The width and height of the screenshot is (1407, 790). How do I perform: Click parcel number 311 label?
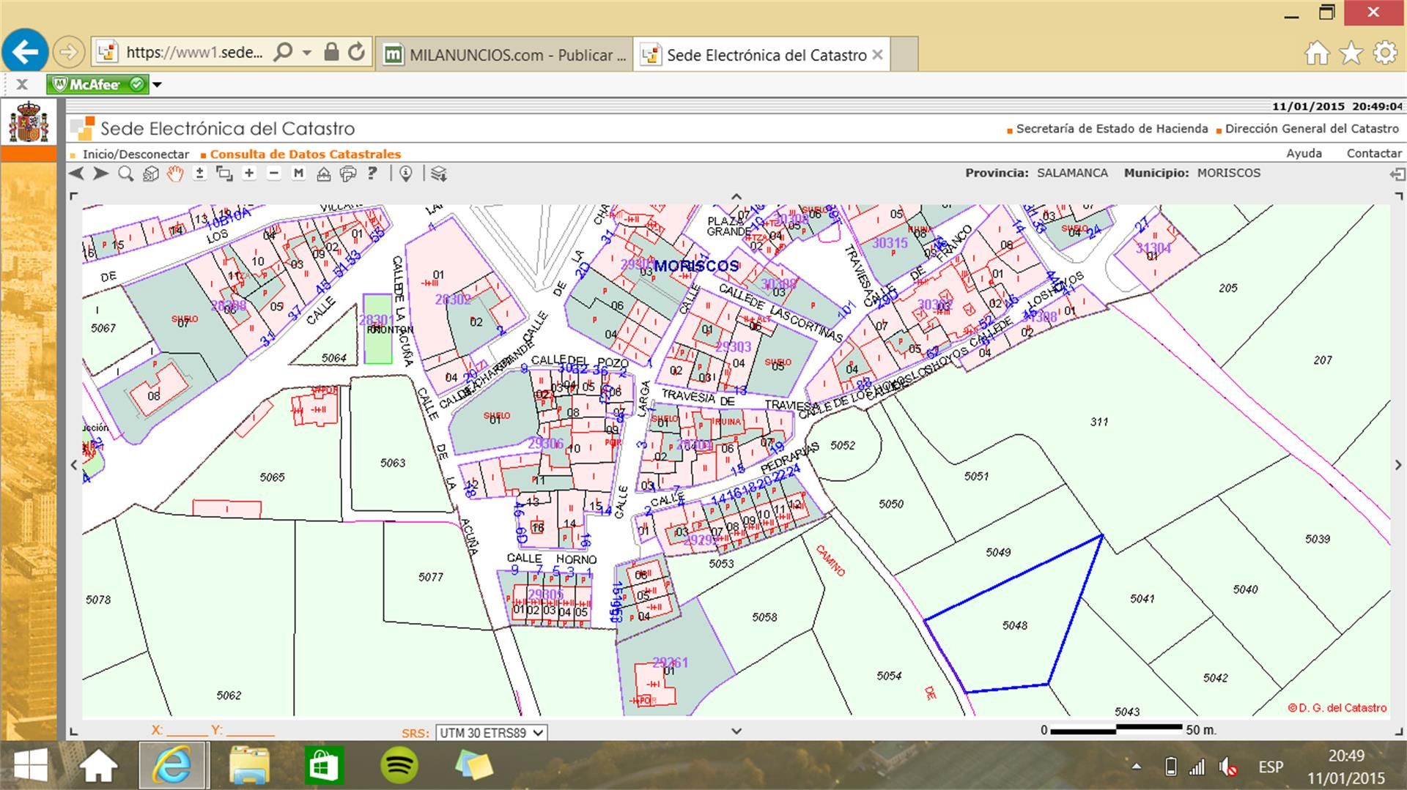click(x=1099, y=422)
